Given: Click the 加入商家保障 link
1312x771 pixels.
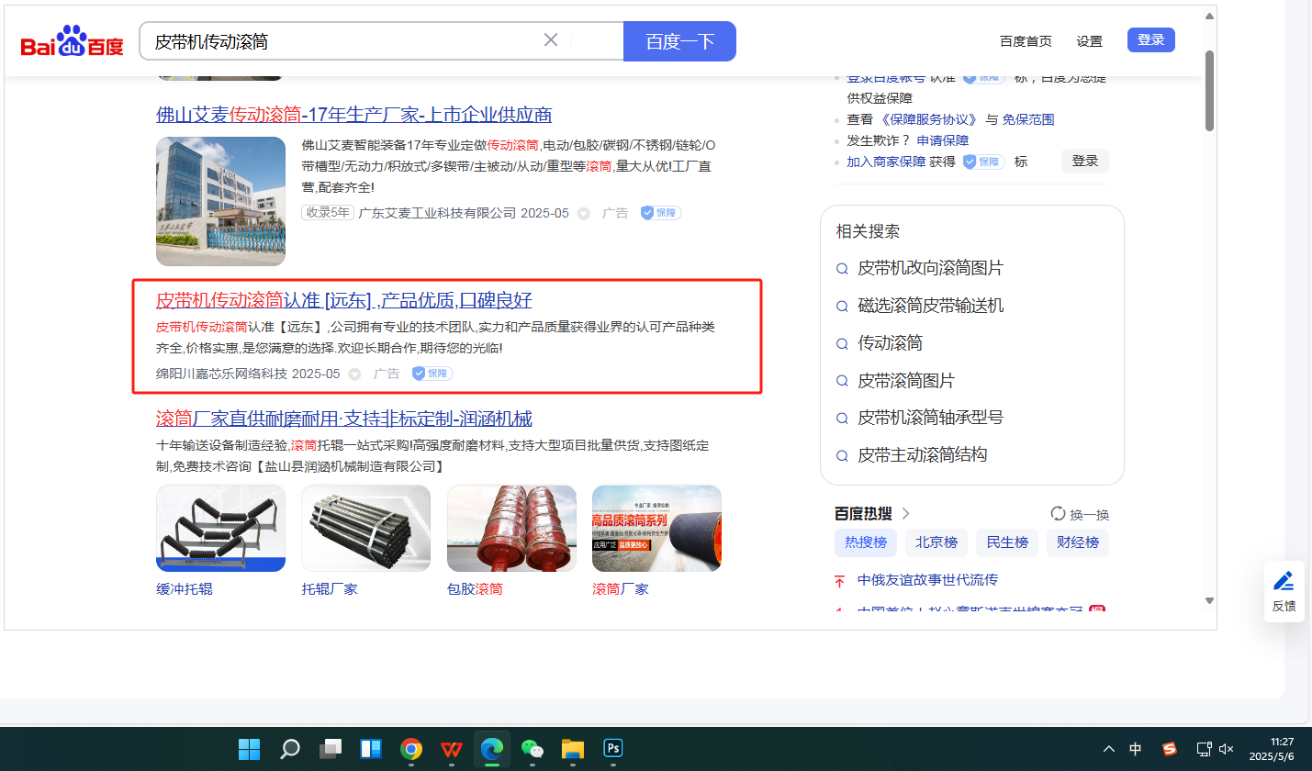Looking at the screenshot, I should point(886,162).
